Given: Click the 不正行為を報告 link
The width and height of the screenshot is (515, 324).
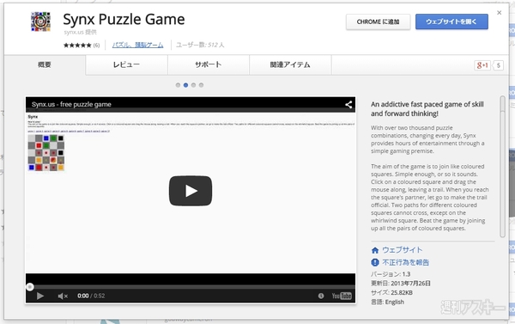Looking at the screenshot, I should (x=406, y=262).
